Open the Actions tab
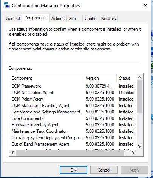This screenshot has width=153, height=178. (58, 19)
